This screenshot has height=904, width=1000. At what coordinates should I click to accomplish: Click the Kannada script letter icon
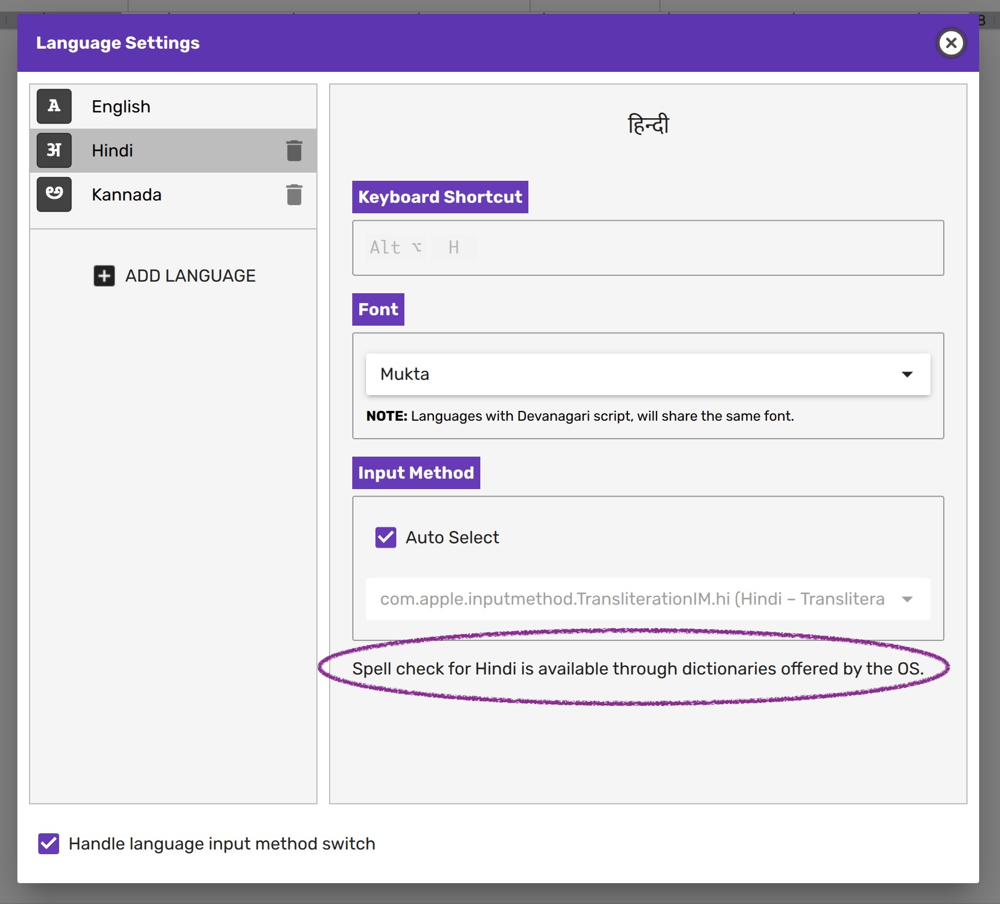pyautogui.click(x=54, y=194)
